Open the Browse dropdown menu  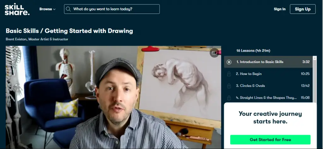click(45, 9)
